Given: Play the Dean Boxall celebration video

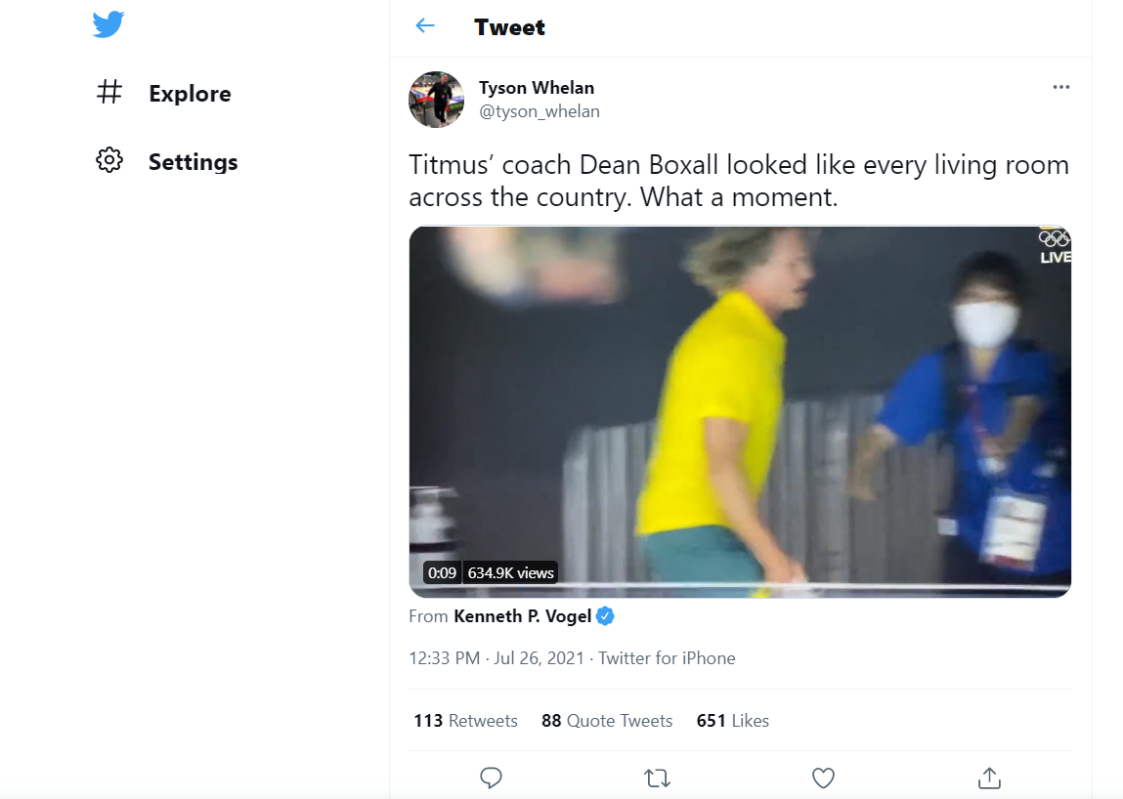Looking at the screenshot, I should coord(740,410).
